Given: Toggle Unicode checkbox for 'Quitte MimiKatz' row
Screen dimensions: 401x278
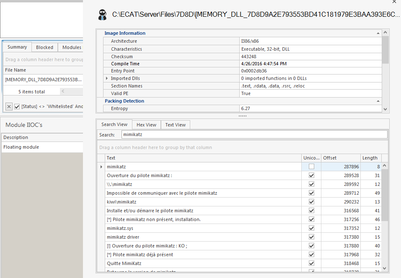Looking at the screenshot, I should coord(311,263).
